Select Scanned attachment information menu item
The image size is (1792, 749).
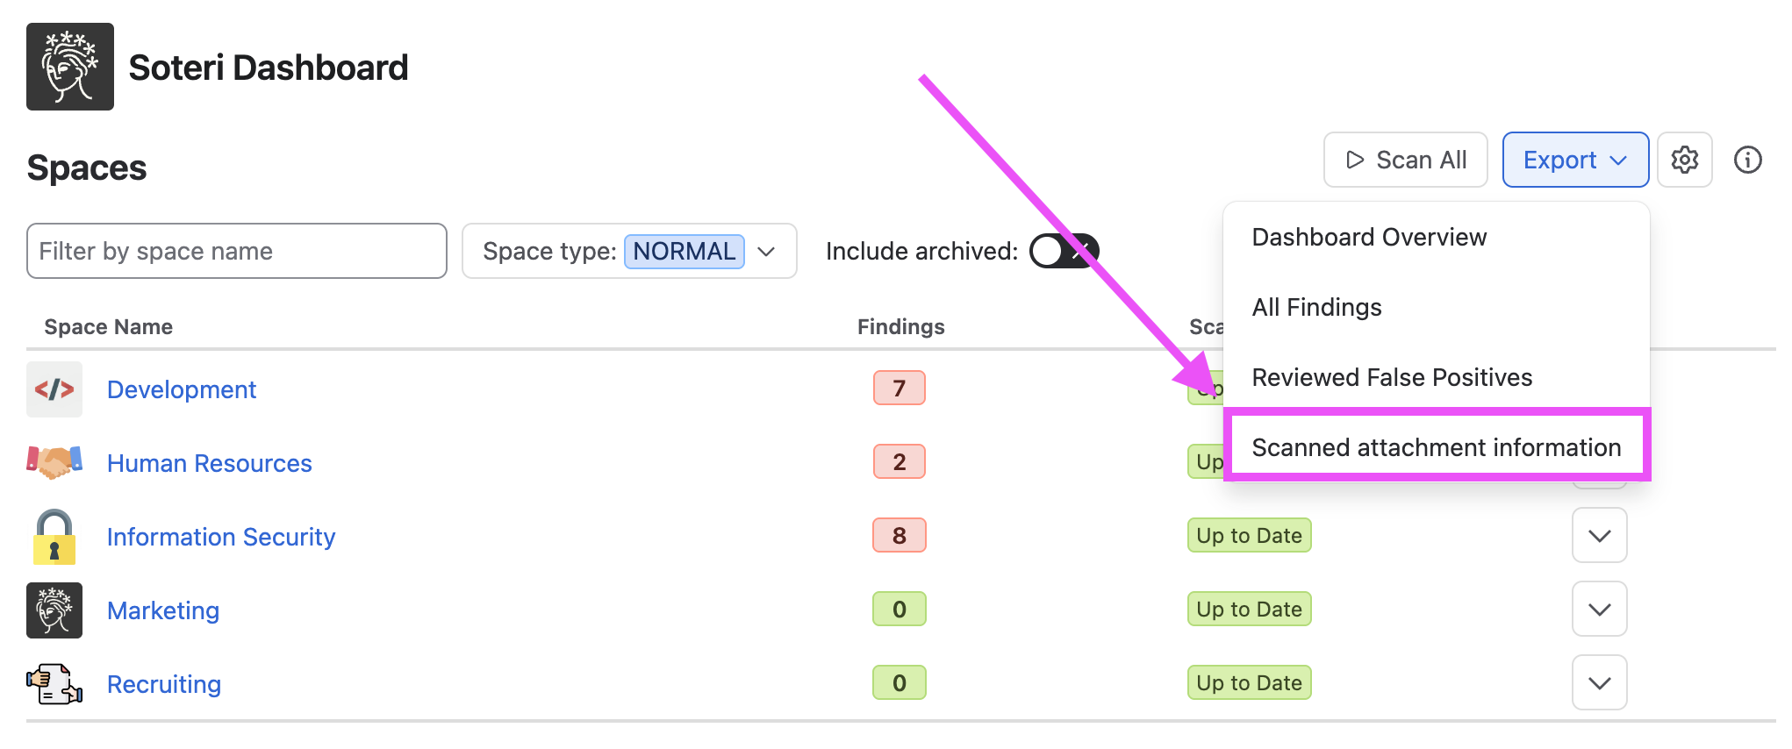click(x=1437, y=447)
